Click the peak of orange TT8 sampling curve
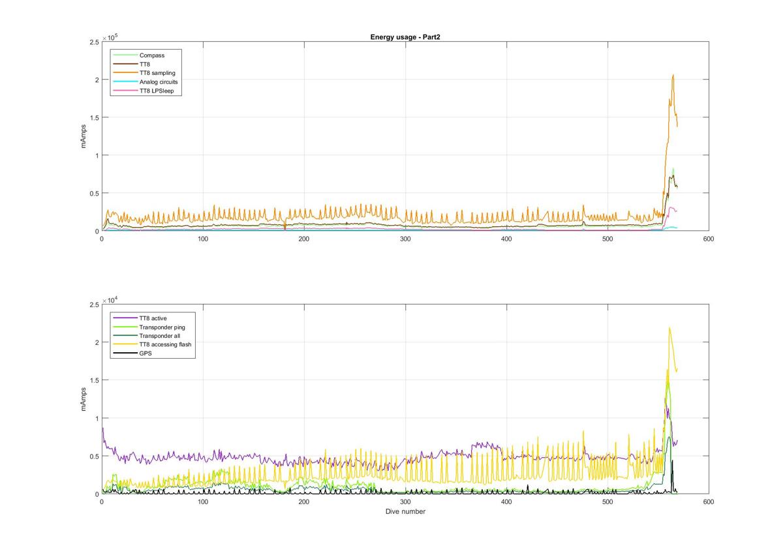This screenshot has width=783, height=555. point(673,75)
